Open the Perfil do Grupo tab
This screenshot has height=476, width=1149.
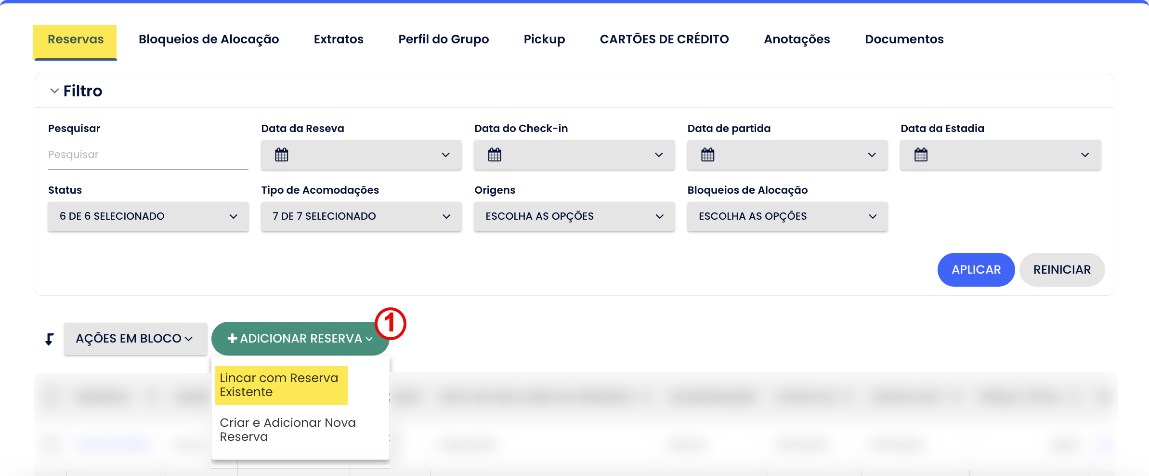[x=444, y=39]
